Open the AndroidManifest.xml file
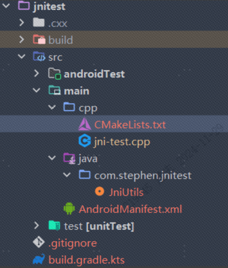228x268 pixels. (130, 209)
